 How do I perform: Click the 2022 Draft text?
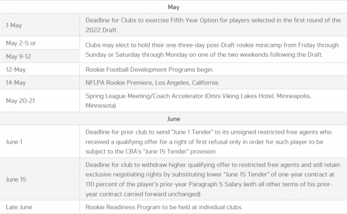pyautogui.click(x=101, y=30)
